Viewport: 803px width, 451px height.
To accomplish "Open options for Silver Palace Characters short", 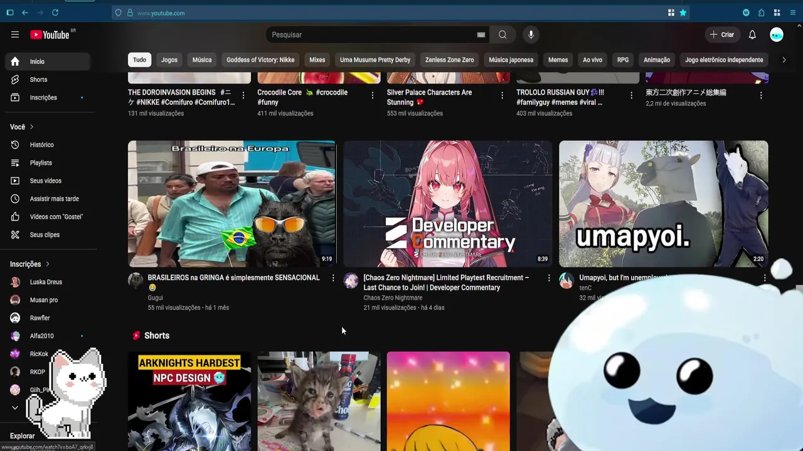I will (502, 95).
